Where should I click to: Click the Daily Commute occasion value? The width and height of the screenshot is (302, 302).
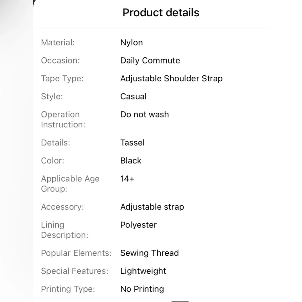[150, 60]
